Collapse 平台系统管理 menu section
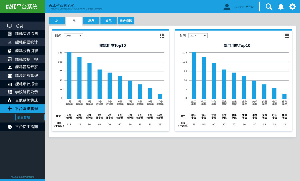 22,109
